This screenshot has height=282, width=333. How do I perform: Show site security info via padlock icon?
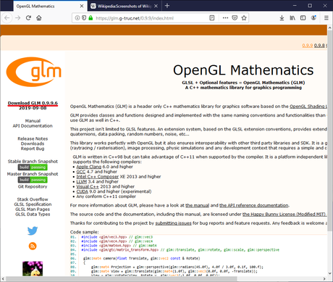point(90,18)
